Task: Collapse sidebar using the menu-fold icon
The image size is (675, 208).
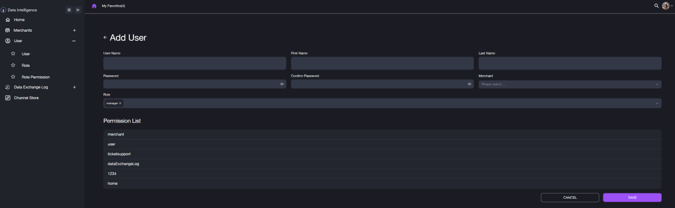Action: tap(77, 10)
